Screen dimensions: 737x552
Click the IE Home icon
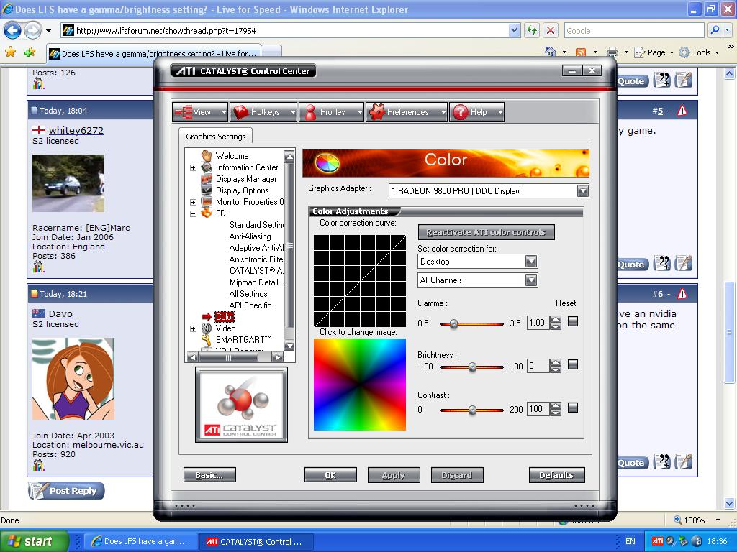[551, 52]
